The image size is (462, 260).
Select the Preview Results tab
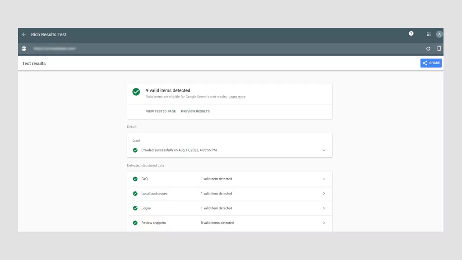[x=195, y=111]
